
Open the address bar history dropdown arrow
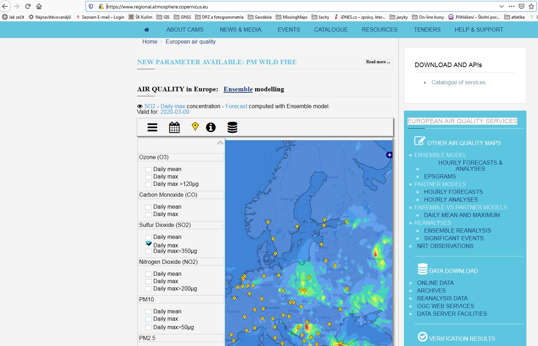tap(502, 6)
